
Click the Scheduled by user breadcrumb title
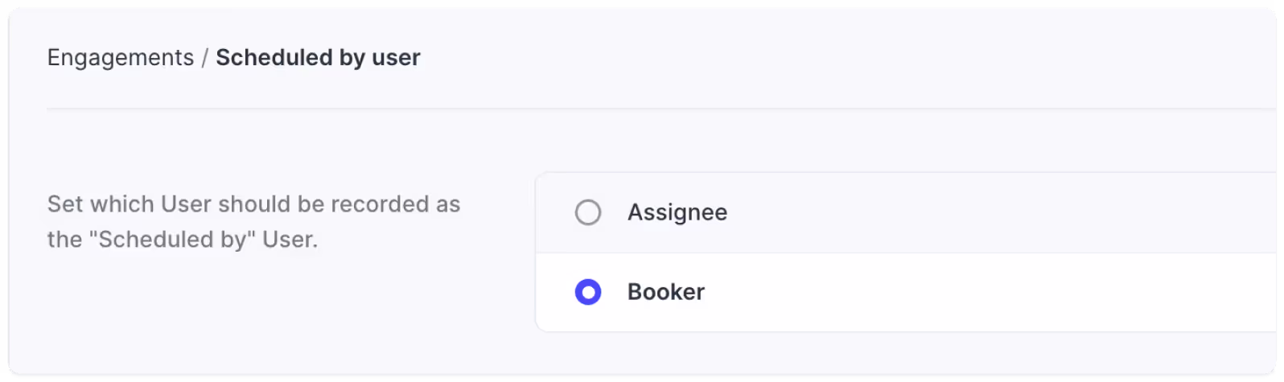click(x=318, y=58)
